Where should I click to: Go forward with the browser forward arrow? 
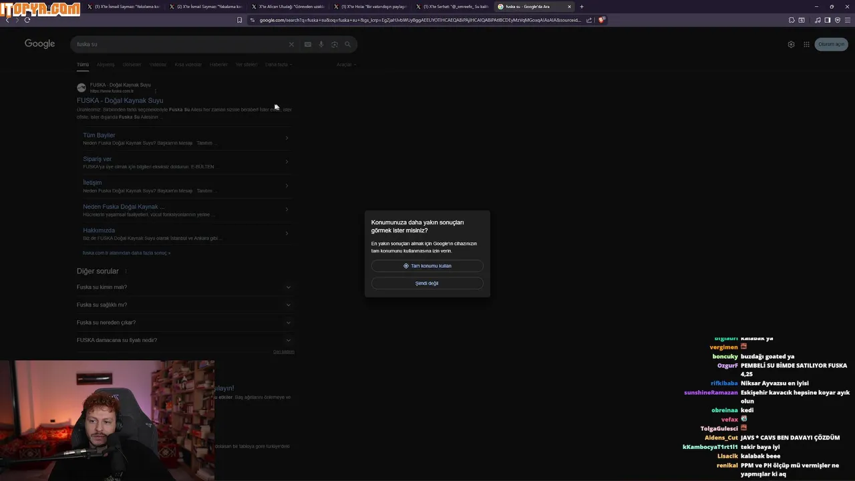17,20
